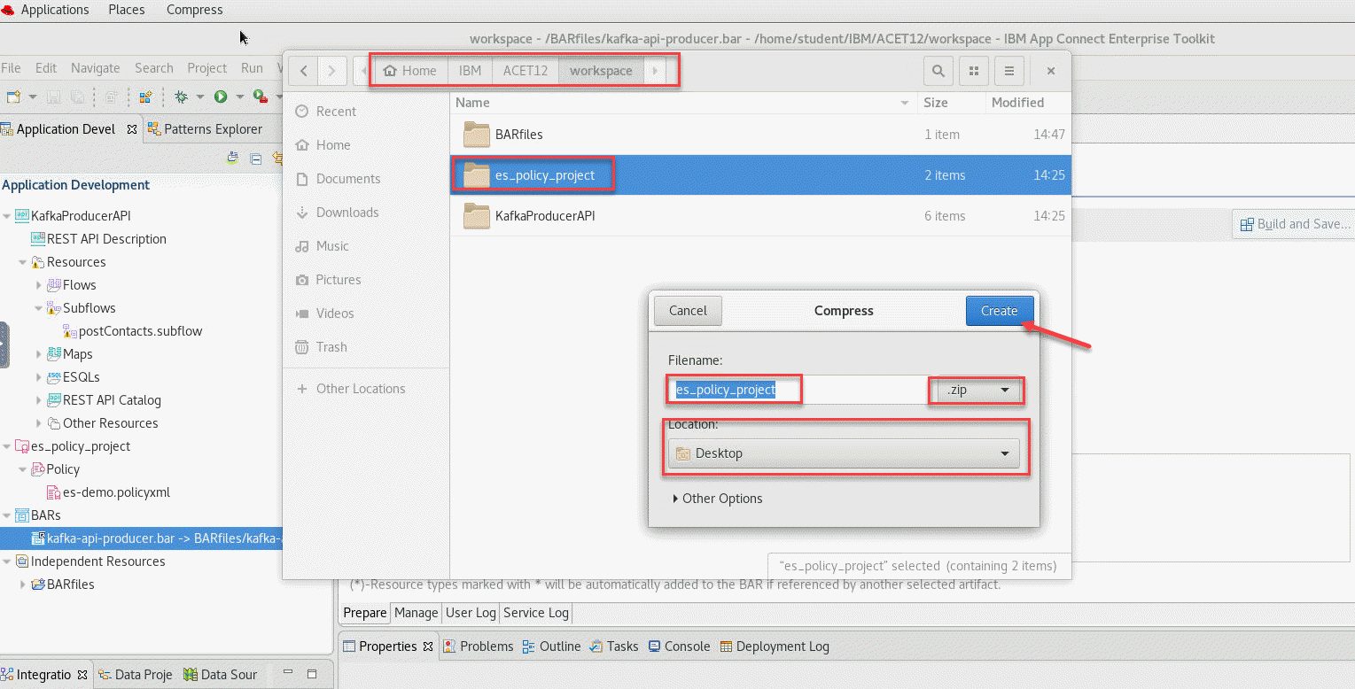This screenshot has height=689, width=1355.
Task: Click the back navigation arrow
Action: click(304, 71)
